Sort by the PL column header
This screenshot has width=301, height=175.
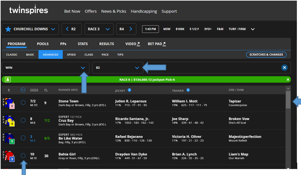[46, 90]
